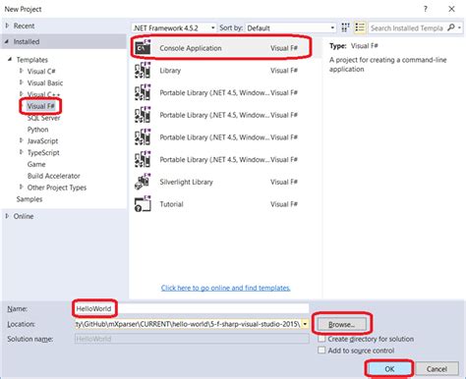Viewport: 466px width, 379px height.
Task: Click link to find templates online
Action: (x=225, y=288)
